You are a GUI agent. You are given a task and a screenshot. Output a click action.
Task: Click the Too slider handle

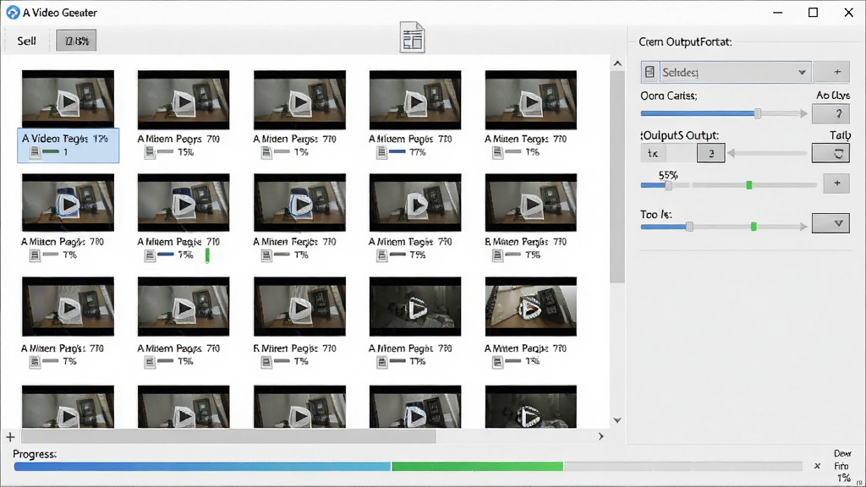pyautogui.click(x=689, y=227)
